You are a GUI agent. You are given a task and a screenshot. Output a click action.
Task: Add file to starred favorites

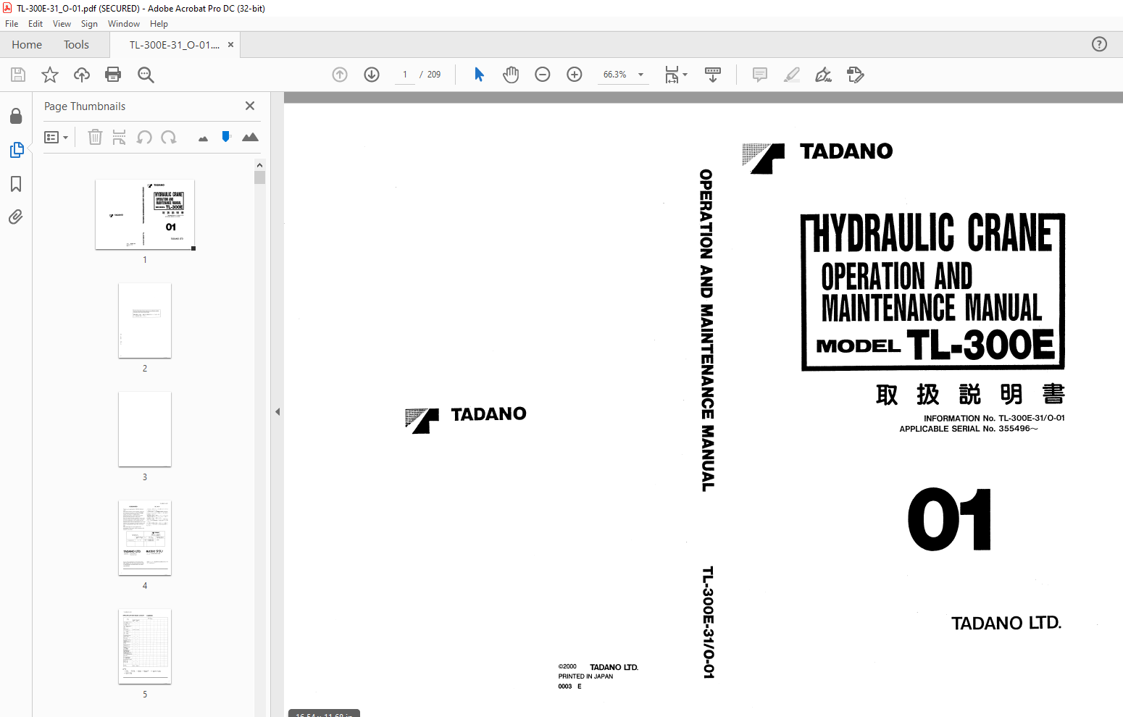(x=50, y=75)
